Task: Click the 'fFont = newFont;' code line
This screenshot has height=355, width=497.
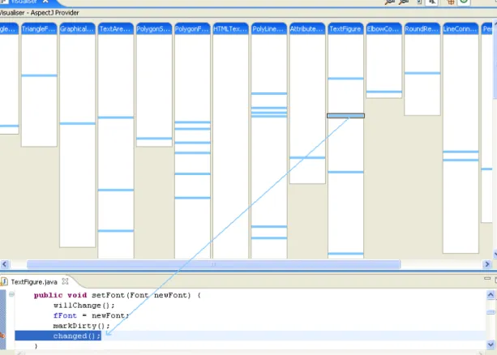Action: click(92, 316)
